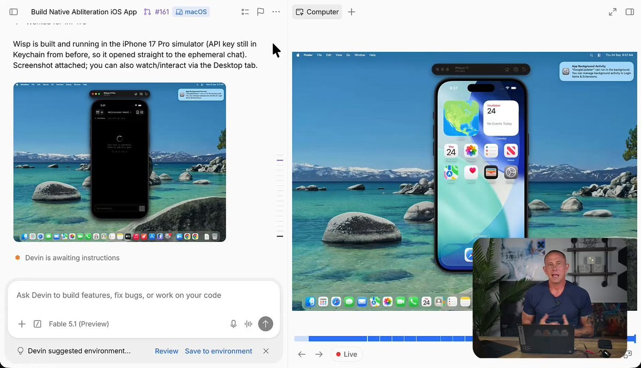This screenshot has width=641, height=368.
Task: Click the Apple menu in remote desktop
Action: 297,55
